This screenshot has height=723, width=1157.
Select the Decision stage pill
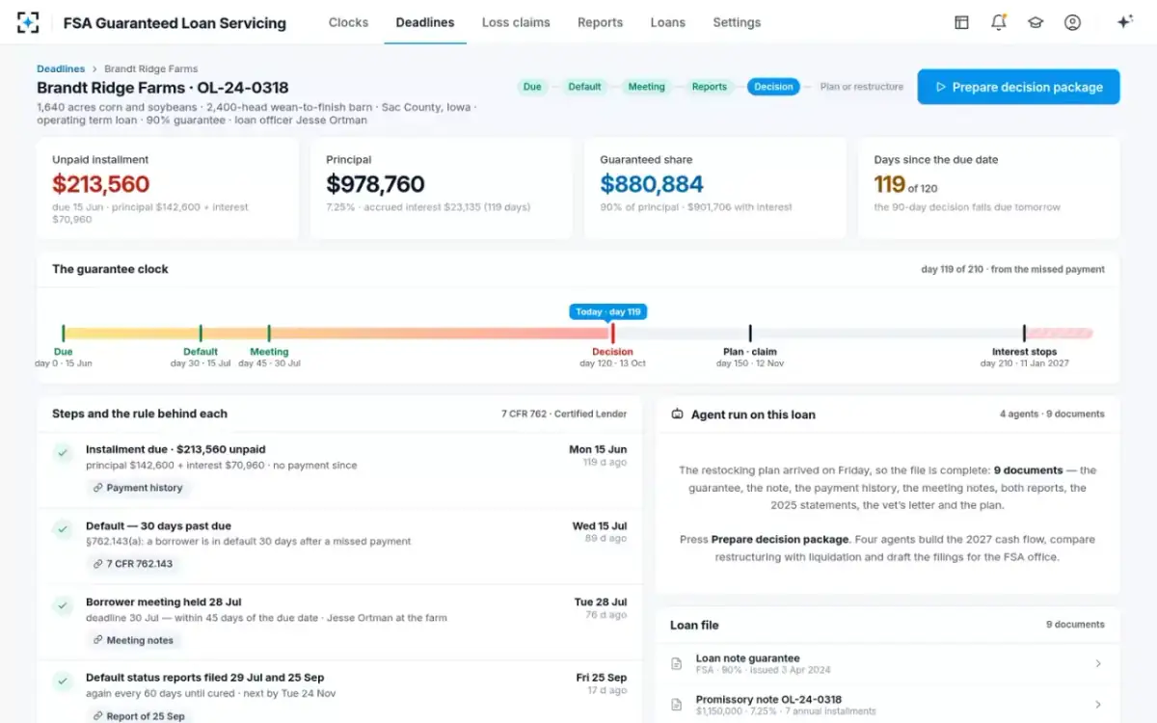(x=773, y=87)
